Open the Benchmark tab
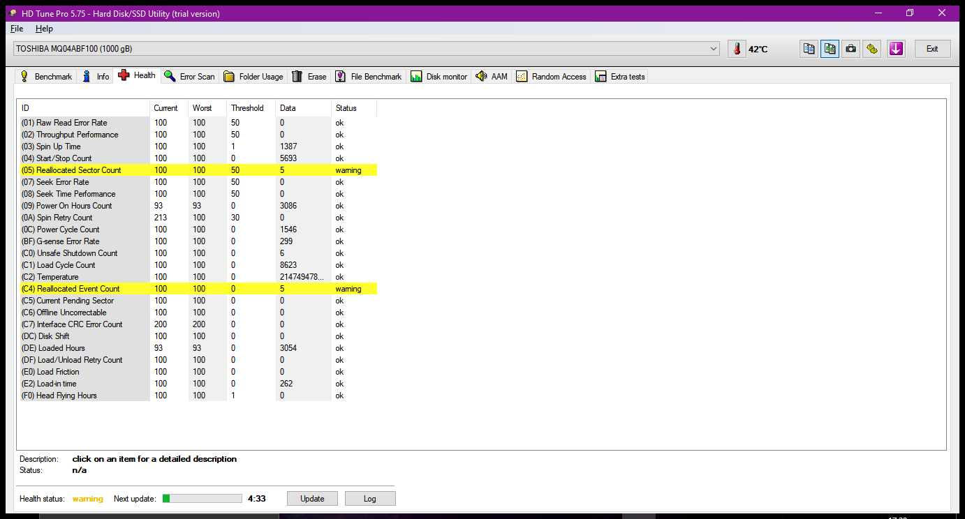This screenshot has height=519, width=965. point(45,77)
